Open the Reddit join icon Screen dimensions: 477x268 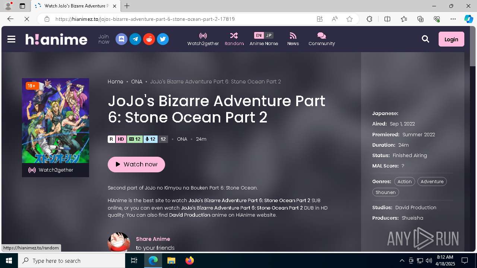click(x=149, y=39)
